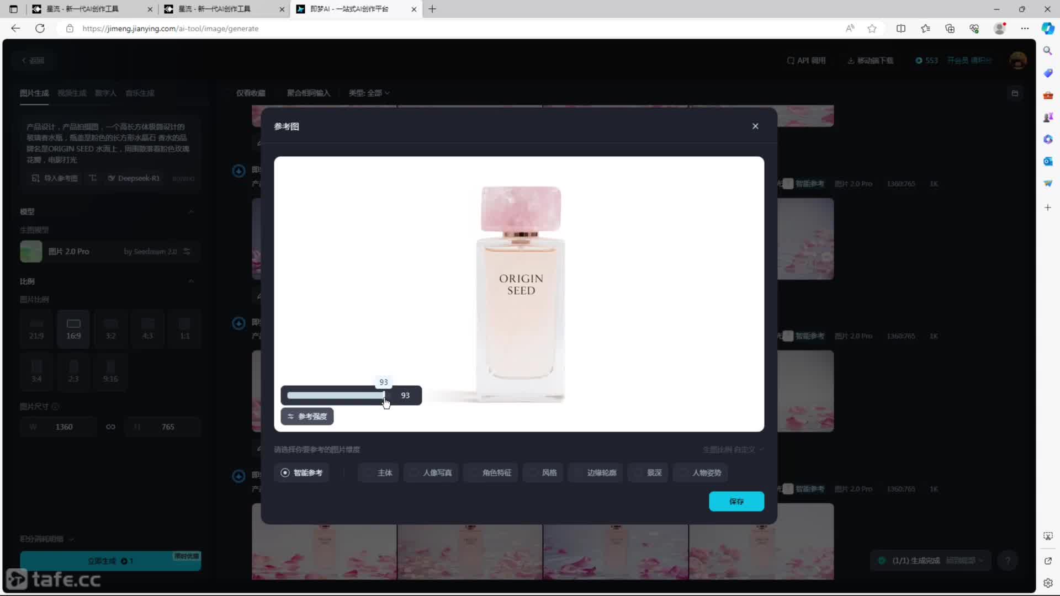Select the 角色特征 reference option
Screen dimensions: 1060x596
coord(490,473)
